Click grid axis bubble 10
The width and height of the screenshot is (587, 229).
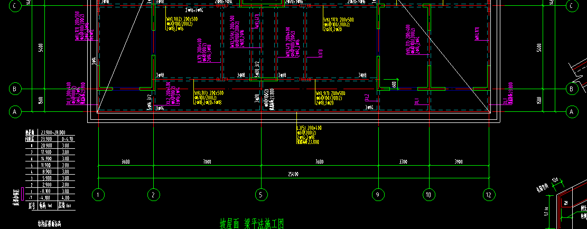[x=429, y=195]
